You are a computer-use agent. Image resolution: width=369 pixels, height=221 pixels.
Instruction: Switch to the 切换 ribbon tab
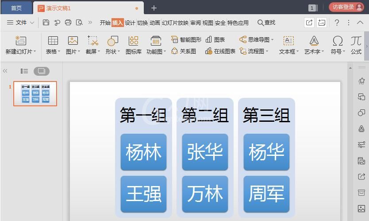142,23
